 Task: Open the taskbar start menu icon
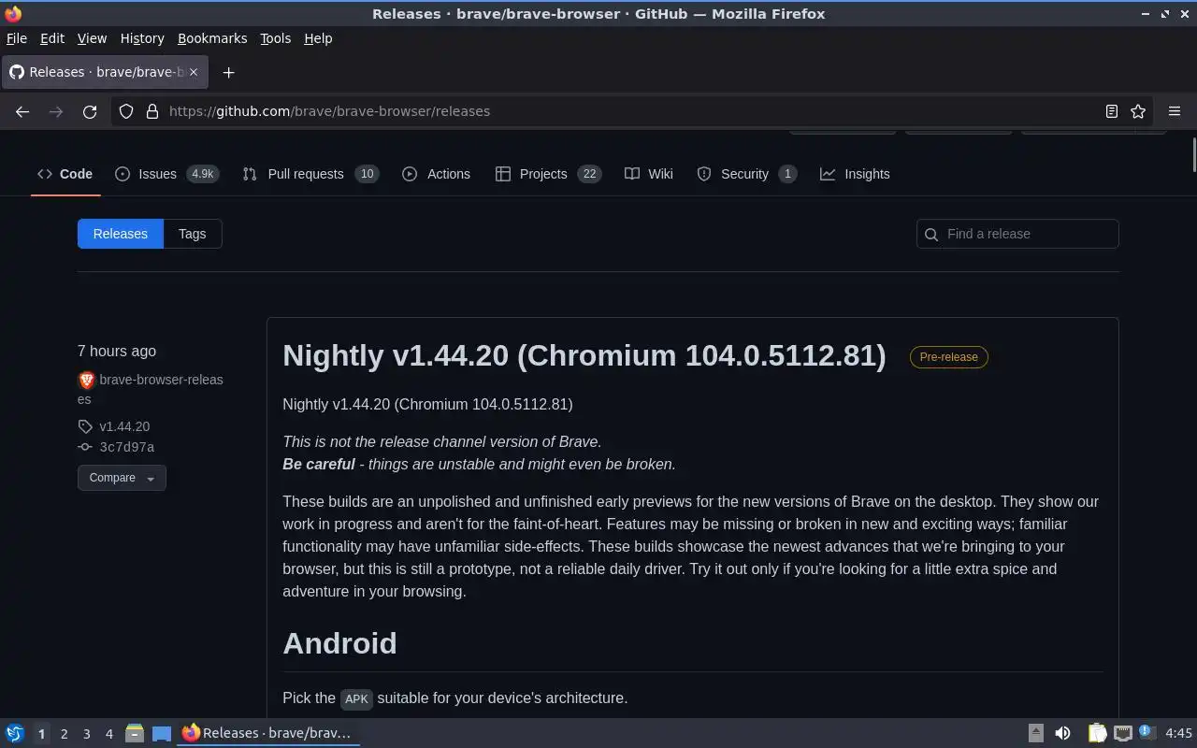[x=15, y=733]
